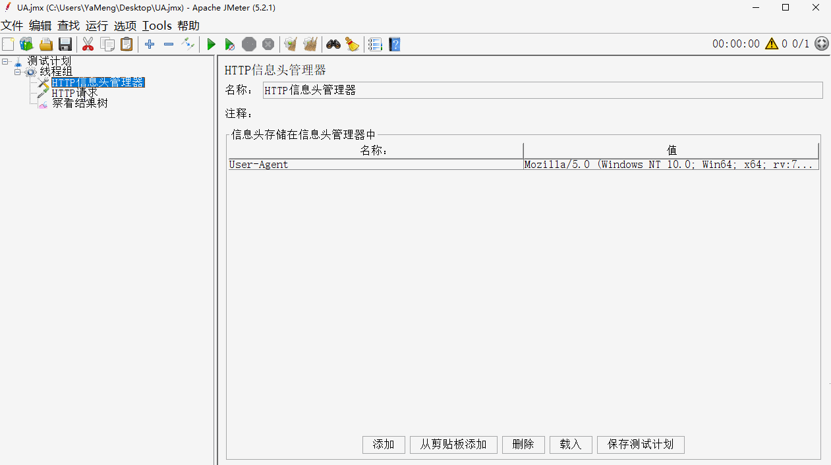Open the Templates icon in toolbar
Viewport: 831px width, 465px height.
click(26, 44)
